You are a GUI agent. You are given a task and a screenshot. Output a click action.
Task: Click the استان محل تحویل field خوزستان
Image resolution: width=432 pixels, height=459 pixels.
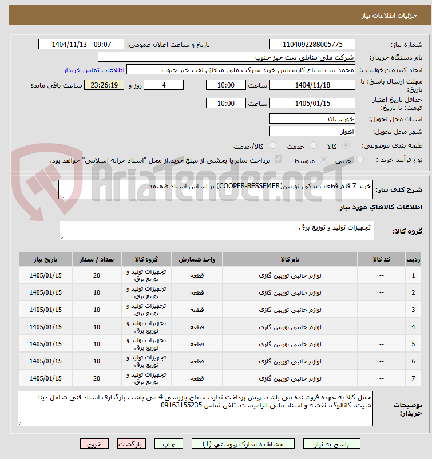point(312,118)
